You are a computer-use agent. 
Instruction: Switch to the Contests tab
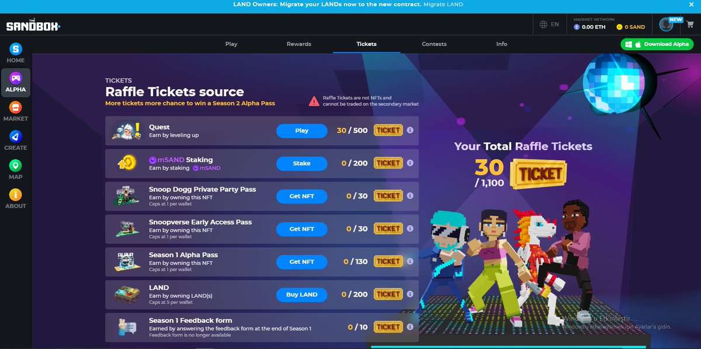click(x=434, y=44)
